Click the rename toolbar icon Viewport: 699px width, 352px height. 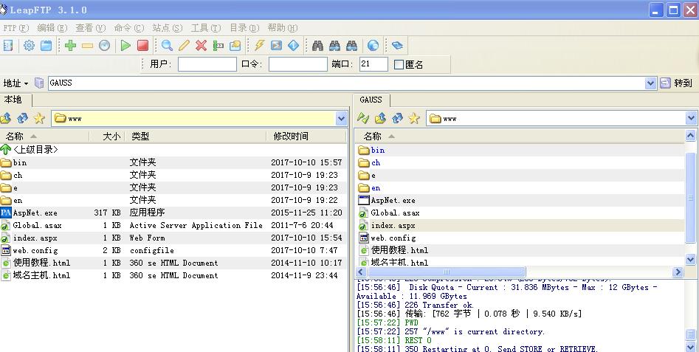coord(218,46)
